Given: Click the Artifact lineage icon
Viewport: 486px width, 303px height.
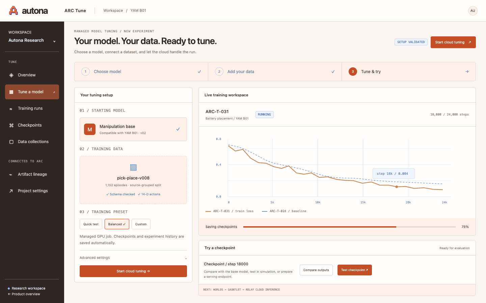Looking at the screenshot, I should 11,174.
